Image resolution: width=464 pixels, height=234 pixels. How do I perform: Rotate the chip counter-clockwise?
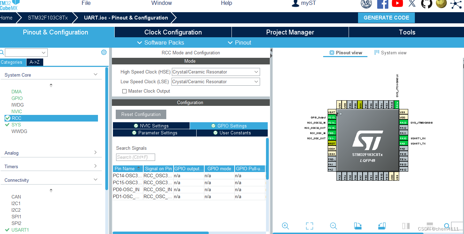point(382,226)
